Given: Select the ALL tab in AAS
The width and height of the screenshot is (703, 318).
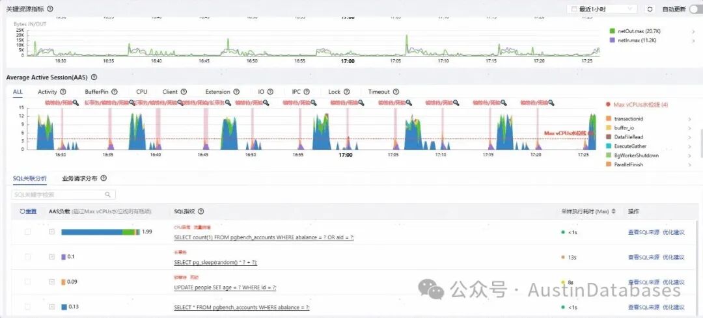Looking at the screenshot, I should coord(18,92).
